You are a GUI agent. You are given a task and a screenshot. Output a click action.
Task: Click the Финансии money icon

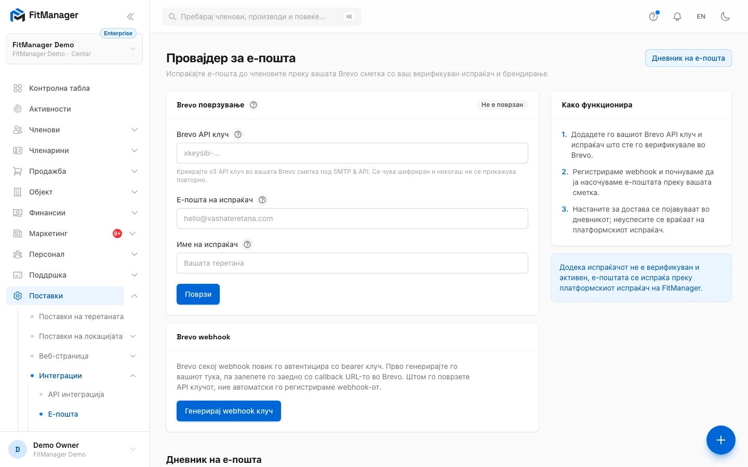18,213
